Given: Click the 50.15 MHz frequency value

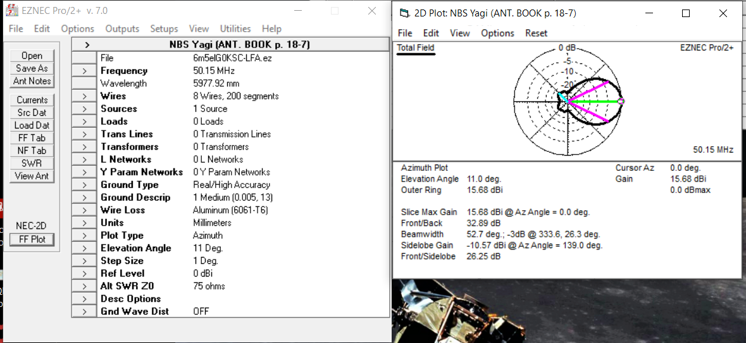Looking at the screenshot, I should (214, 71).
